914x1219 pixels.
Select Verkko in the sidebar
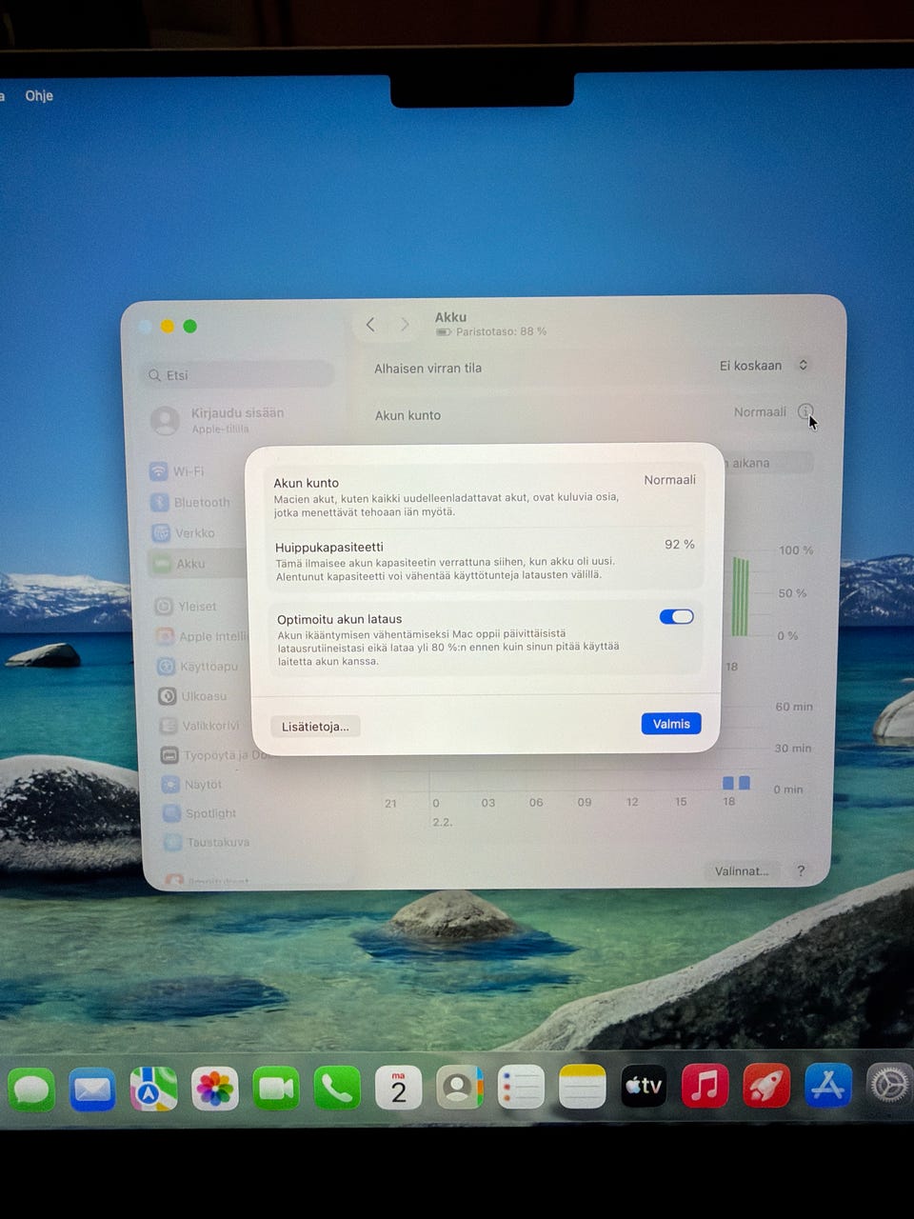point(183,532)
